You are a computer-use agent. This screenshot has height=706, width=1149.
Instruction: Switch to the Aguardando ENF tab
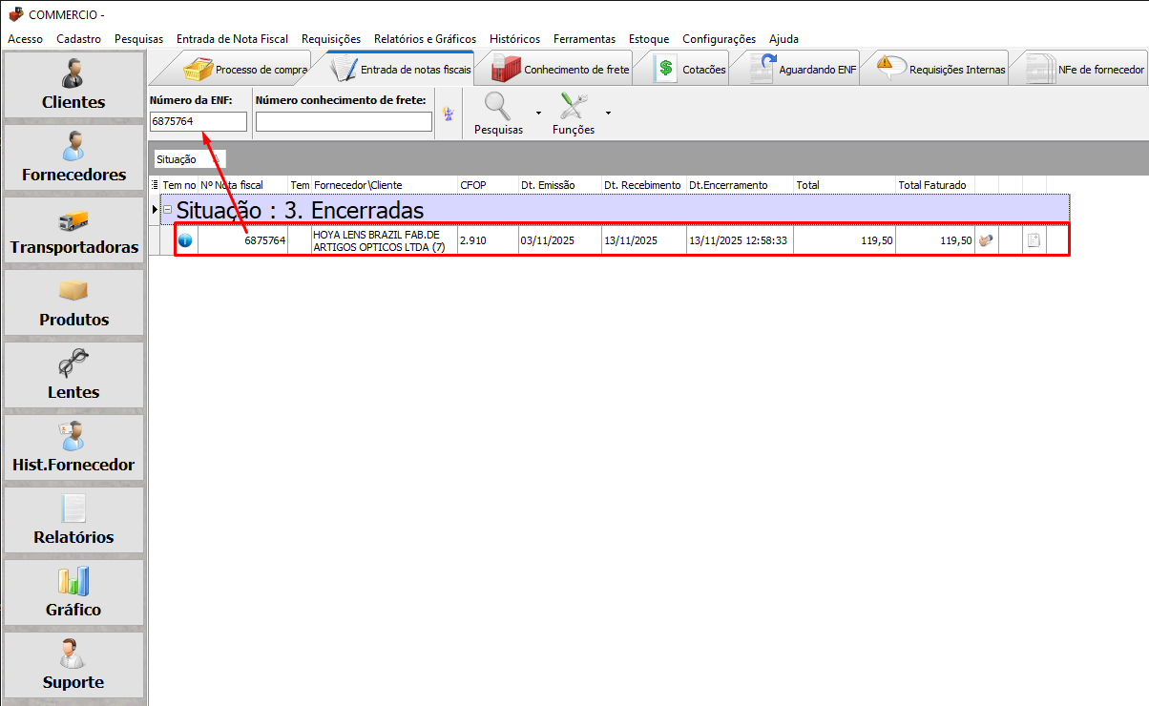tap(804, 70)
